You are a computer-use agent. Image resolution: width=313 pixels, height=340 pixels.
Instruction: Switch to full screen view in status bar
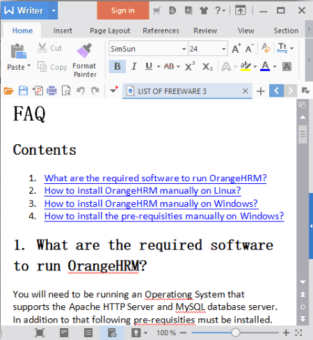coord(40,332)
